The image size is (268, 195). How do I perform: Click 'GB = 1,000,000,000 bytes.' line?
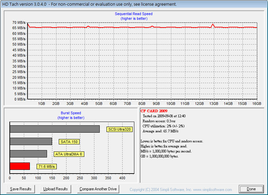[x=160, y=156]
